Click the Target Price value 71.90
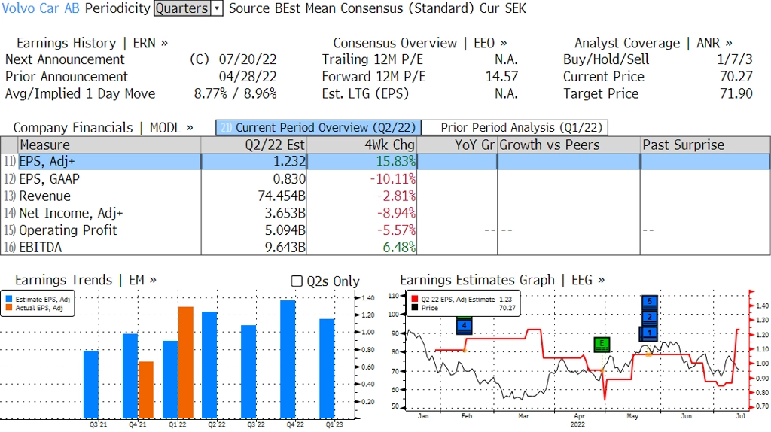This screenshot has height=432, width=771. pos(736,93)
